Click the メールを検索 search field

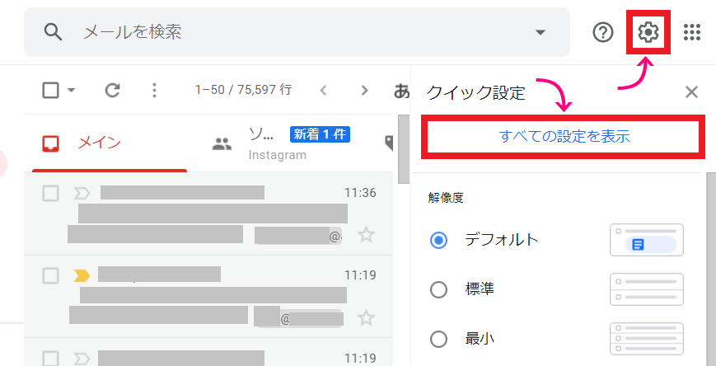[x=297, y=32]
